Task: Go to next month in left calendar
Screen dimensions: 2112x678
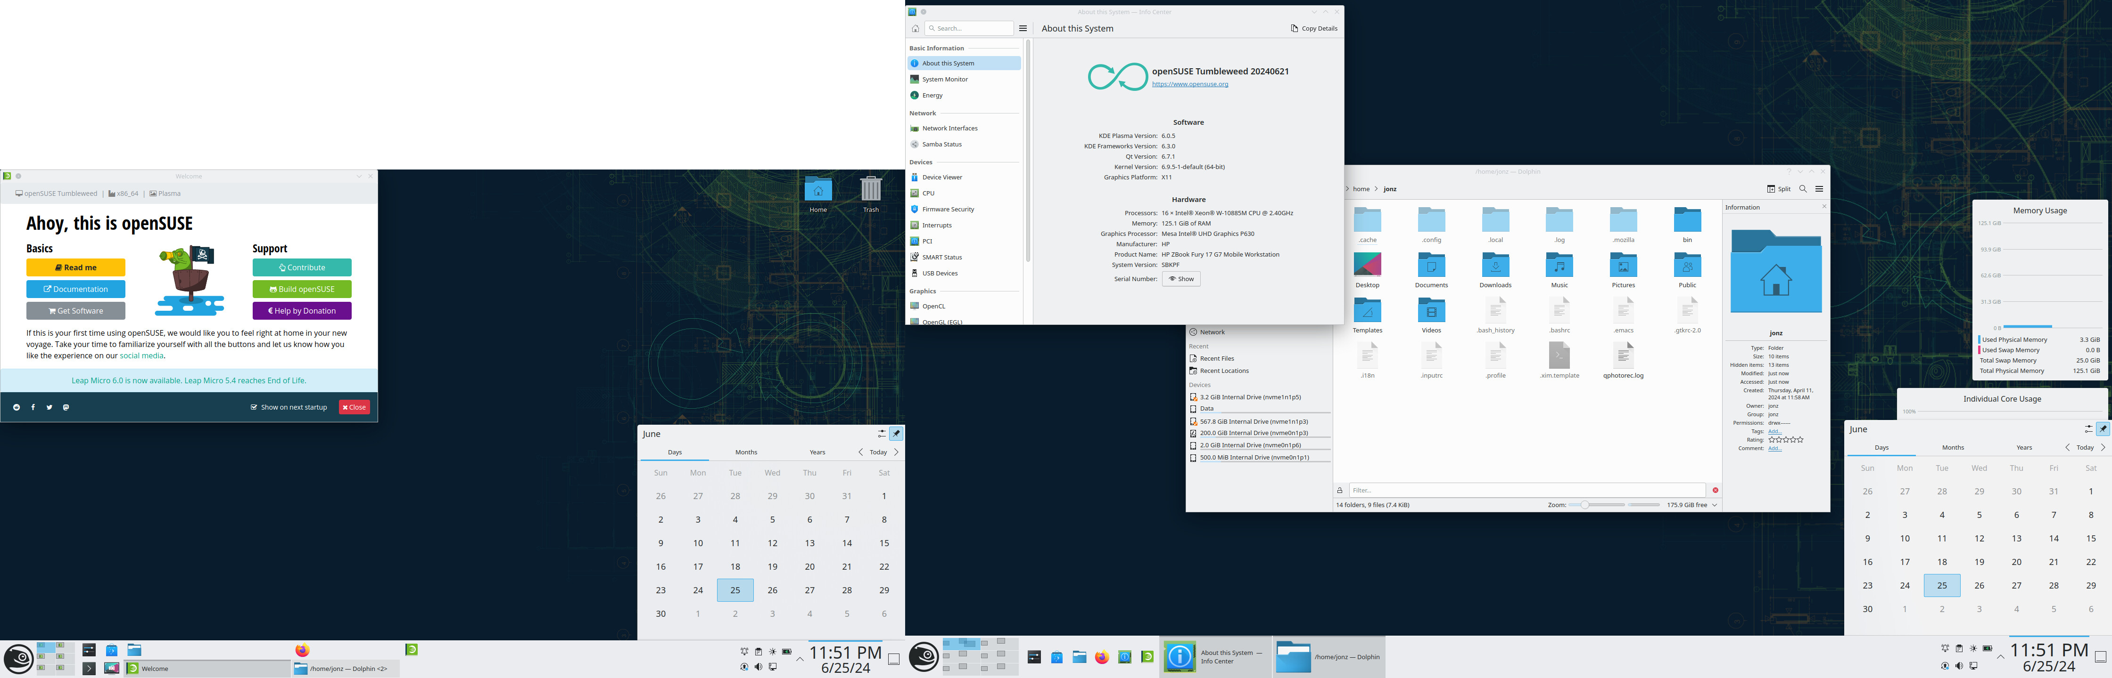Action: point(896,452)
